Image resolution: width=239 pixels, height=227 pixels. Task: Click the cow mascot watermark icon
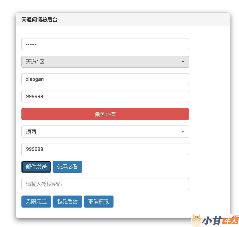(196, 220)
